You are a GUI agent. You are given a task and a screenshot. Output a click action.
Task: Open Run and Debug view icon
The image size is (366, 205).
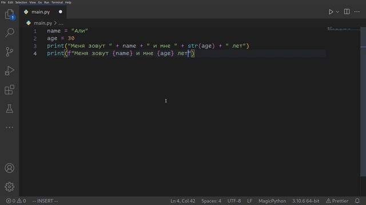pyautogui.click(x=9, y=71)
